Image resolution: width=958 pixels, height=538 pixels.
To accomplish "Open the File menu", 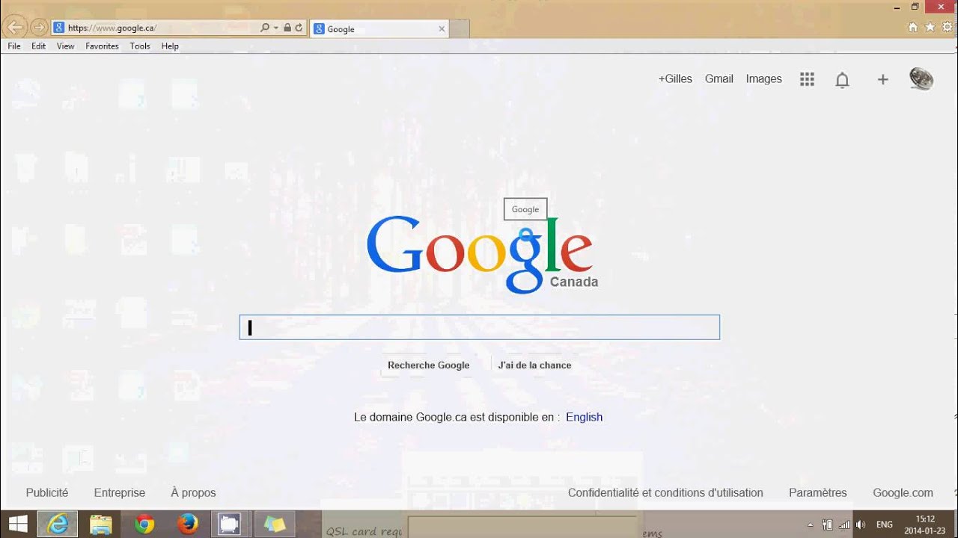I will point(14,46).
